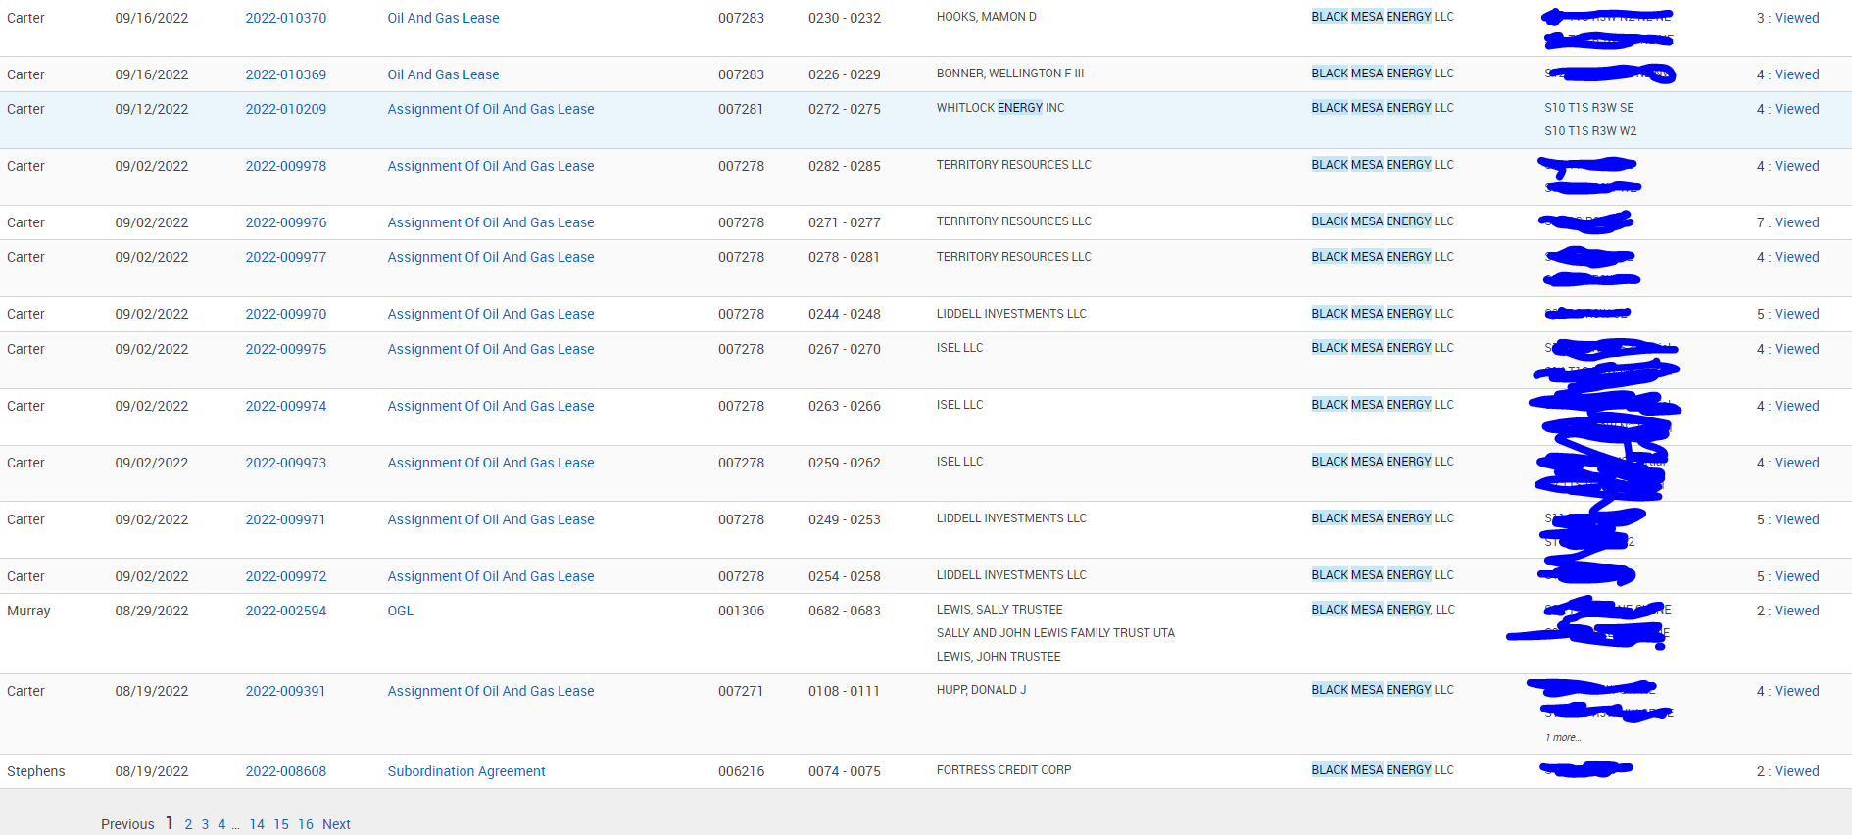1852x835 pixels.
Task: Click the OGL document type link
Action: coord(401,611)
